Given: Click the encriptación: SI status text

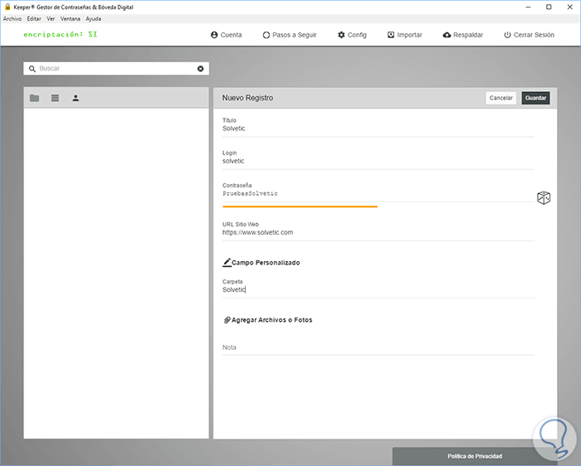Looking at the screenshot, I should pyautogui.click(x=61, y=35).
